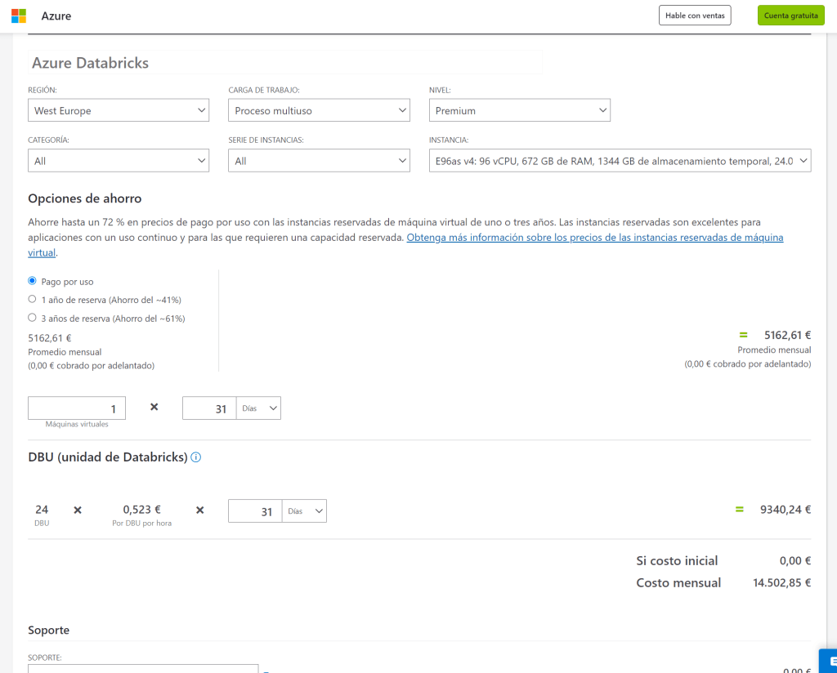Viewport: 837px width, 673px height.
Task: Choose 3 años de reserva option
Action: click(x=33, y=318)
